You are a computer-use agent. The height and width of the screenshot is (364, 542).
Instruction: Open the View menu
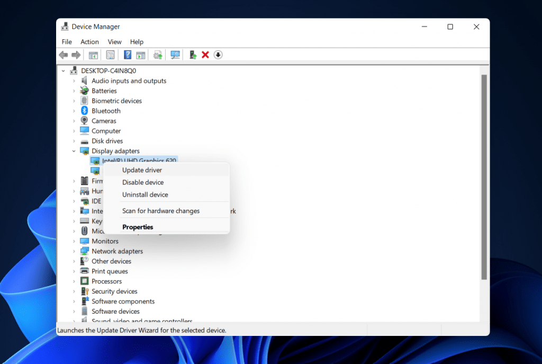pyautogui.click(x=114, y=41)
